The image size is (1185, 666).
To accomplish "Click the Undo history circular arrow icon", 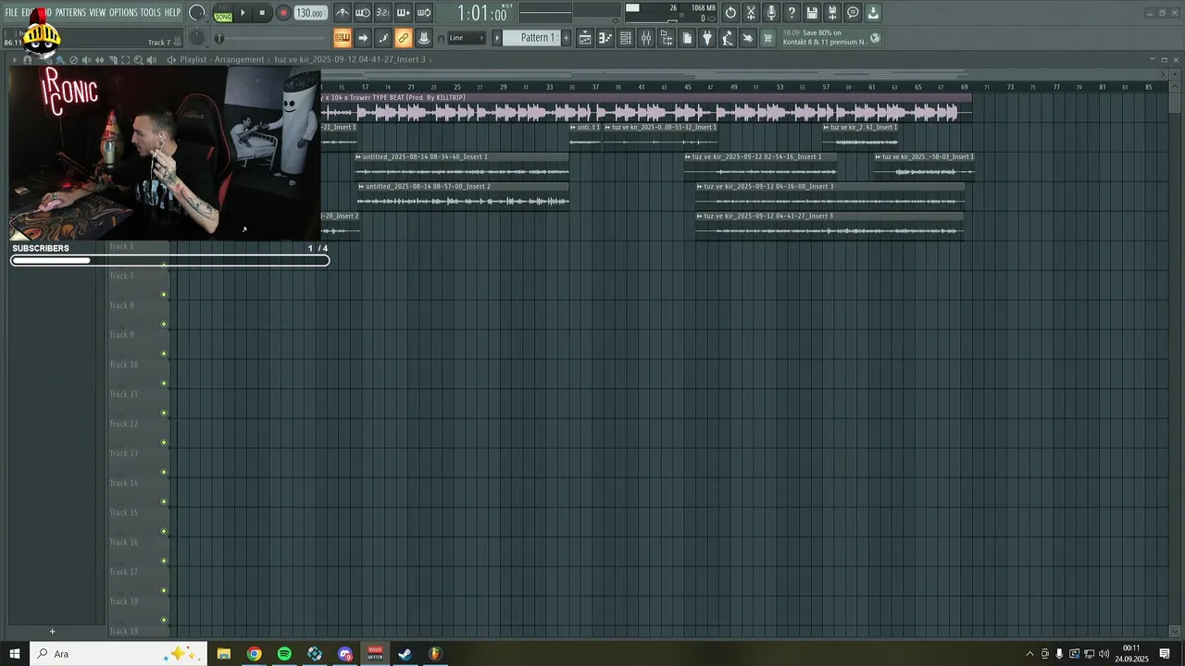I will pyautogui.click(x=730, y=13).
